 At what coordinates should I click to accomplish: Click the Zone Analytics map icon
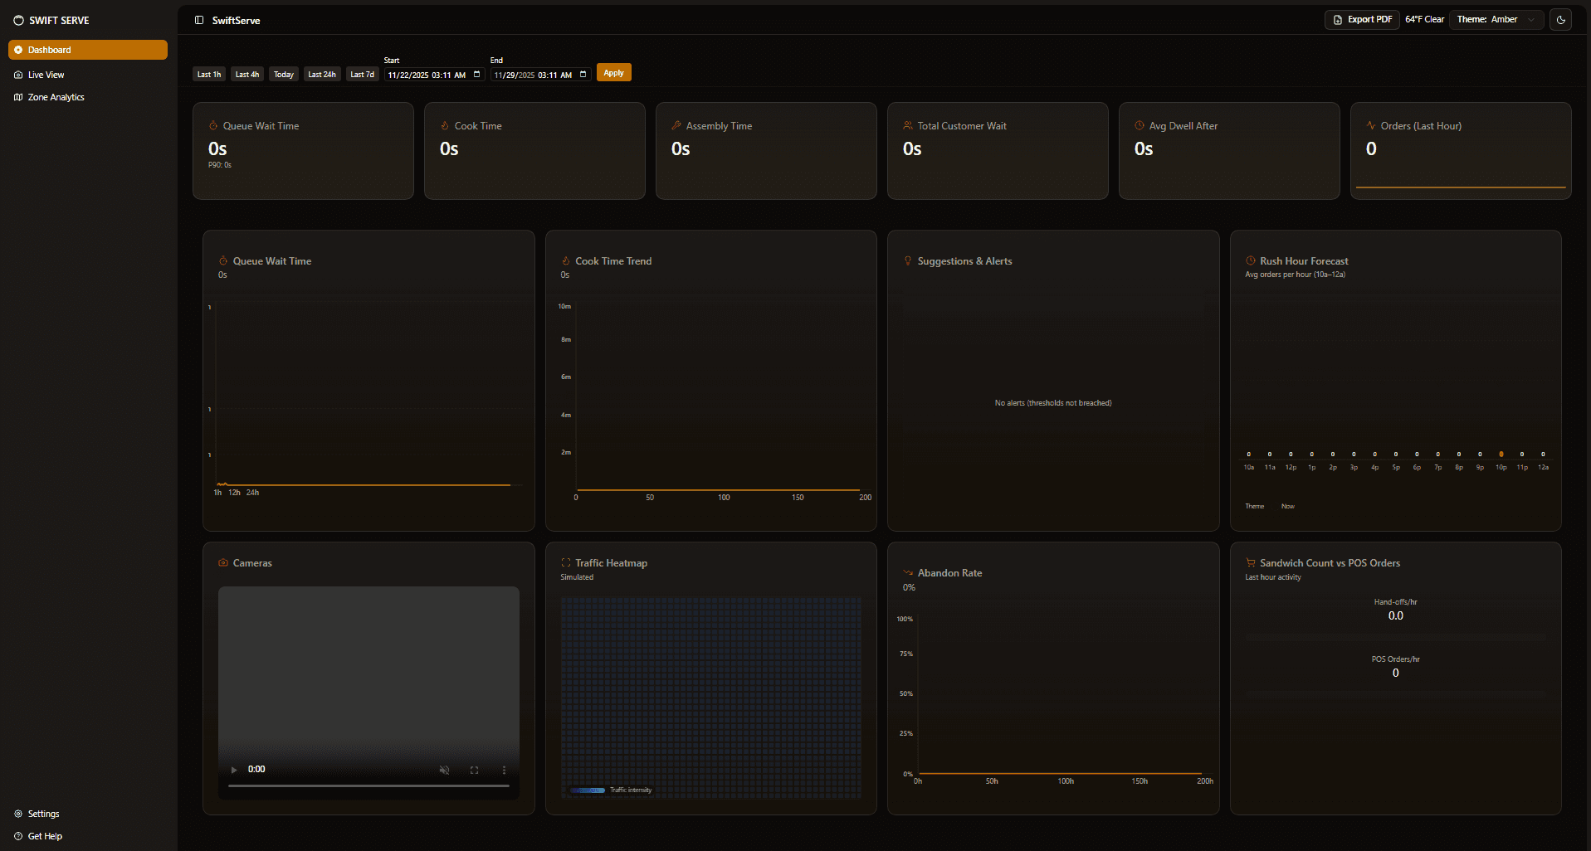(18, 97)
